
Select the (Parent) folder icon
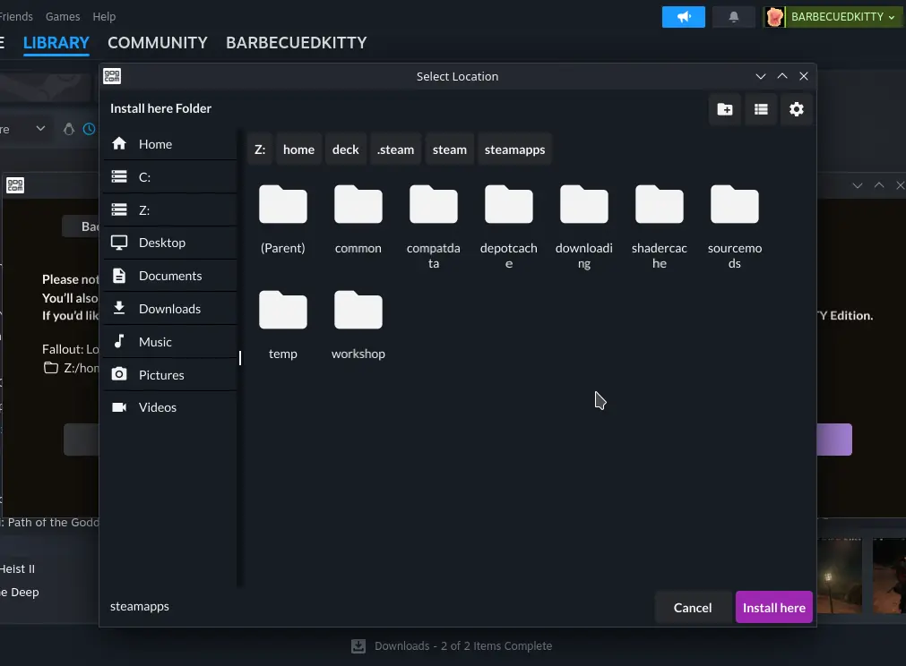point(282,204)
